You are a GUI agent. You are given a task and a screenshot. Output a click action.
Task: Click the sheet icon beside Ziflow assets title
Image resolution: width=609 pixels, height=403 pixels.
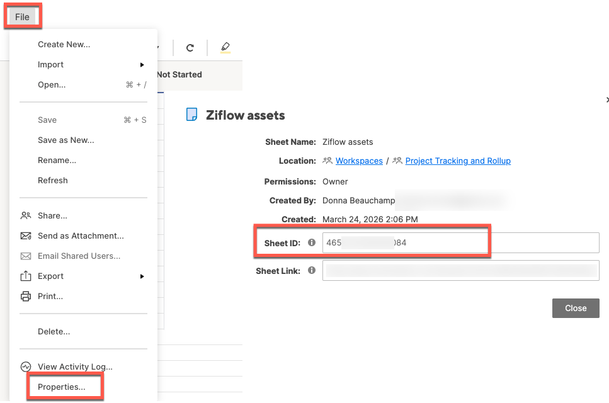point(193,115)
